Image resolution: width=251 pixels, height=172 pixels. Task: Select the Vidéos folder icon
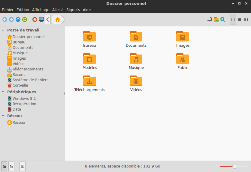tap(136, 81)
